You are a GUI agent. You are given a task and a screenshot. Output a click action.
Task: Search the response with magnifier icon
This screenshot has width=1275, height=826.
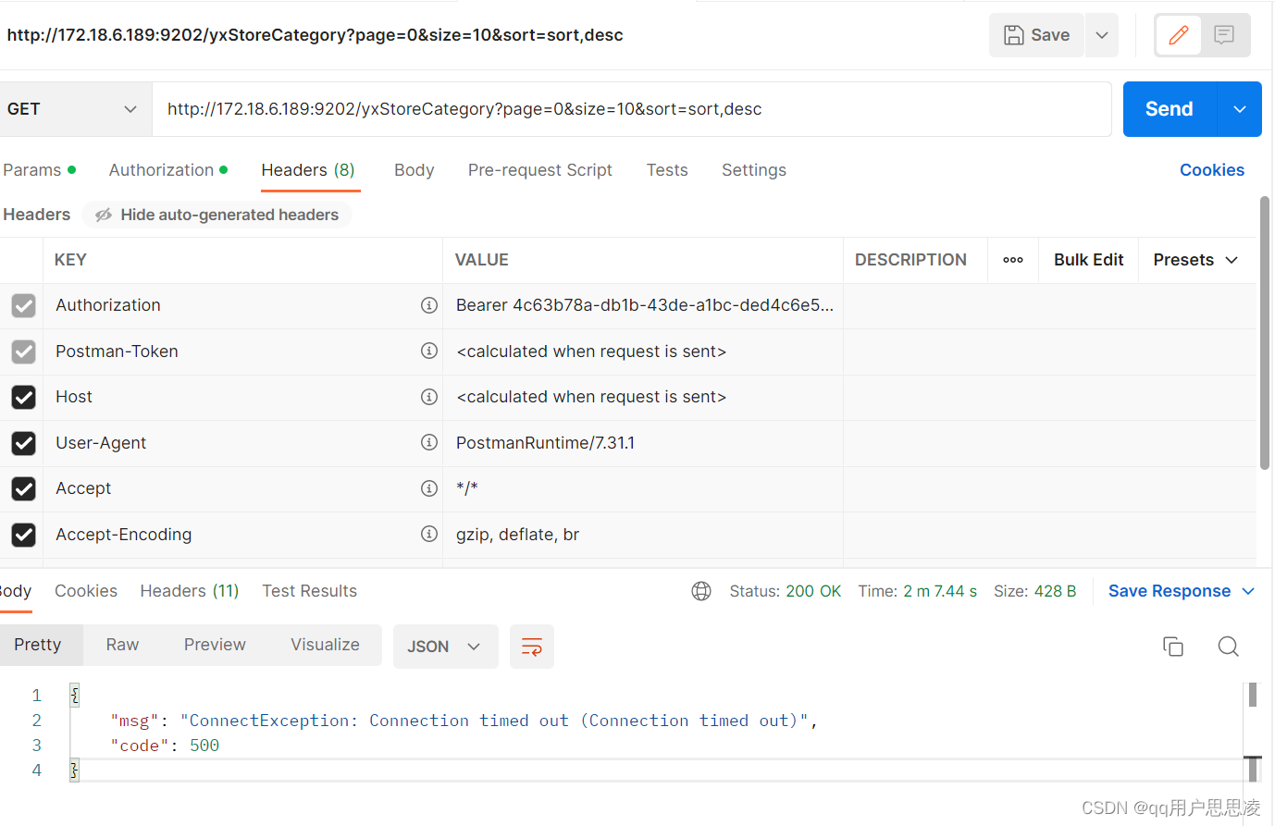pyautogui.click(x=1228, y=647)
